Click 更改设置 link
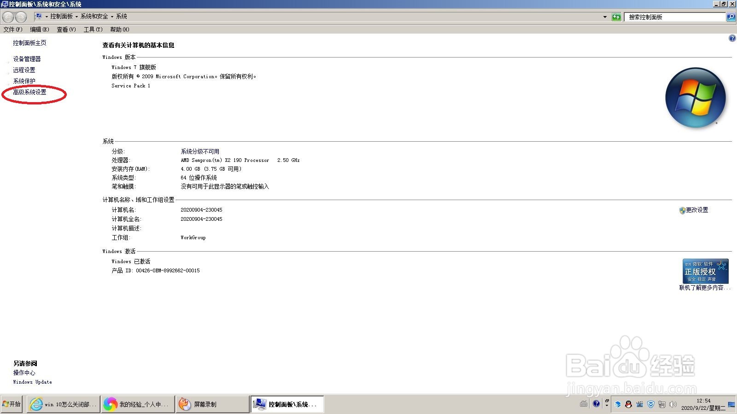 click(x=697, y=210)
